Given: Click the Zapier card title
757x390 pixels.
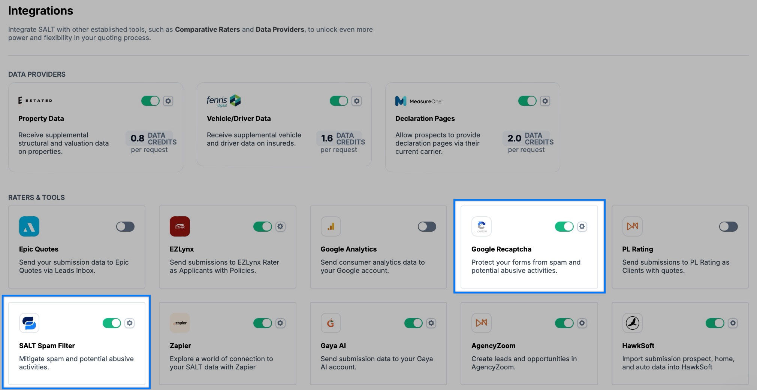Looking at the screenshot, I should coord(180,345).
